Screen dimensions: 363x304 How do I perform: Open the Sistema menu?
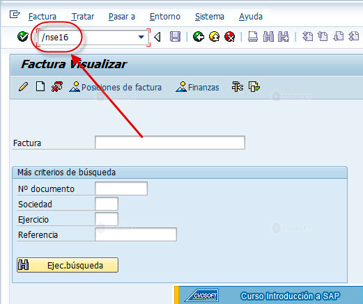tap(210, 17)
